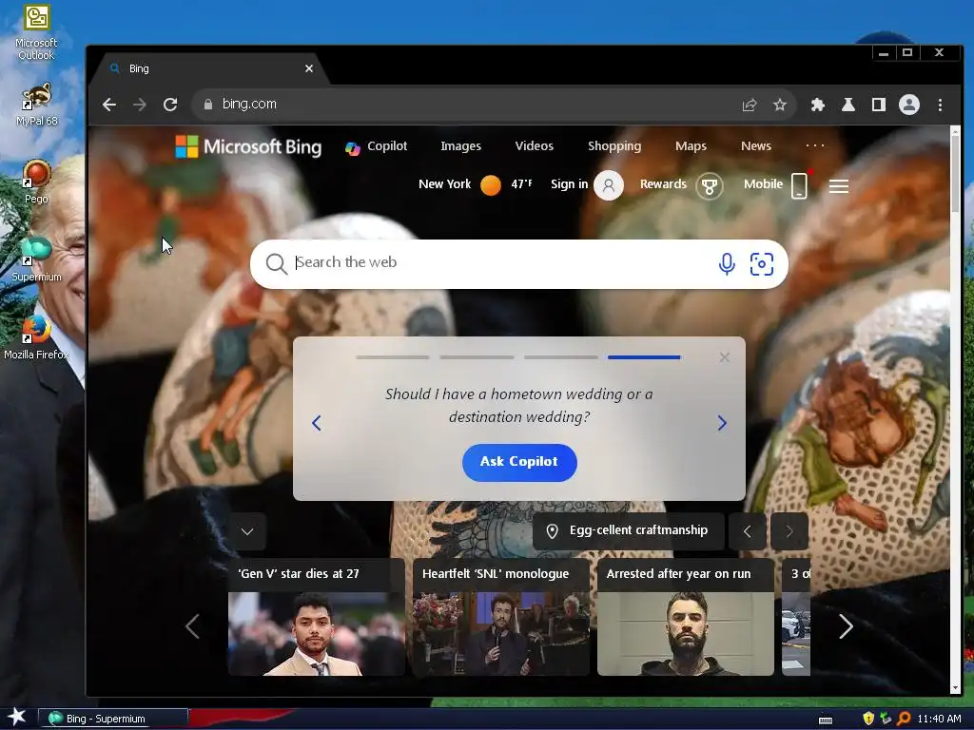Click the Sign in avatar icon
This screenshot has height=730, width=974.
pyautogui.click(x=609, y=185)
